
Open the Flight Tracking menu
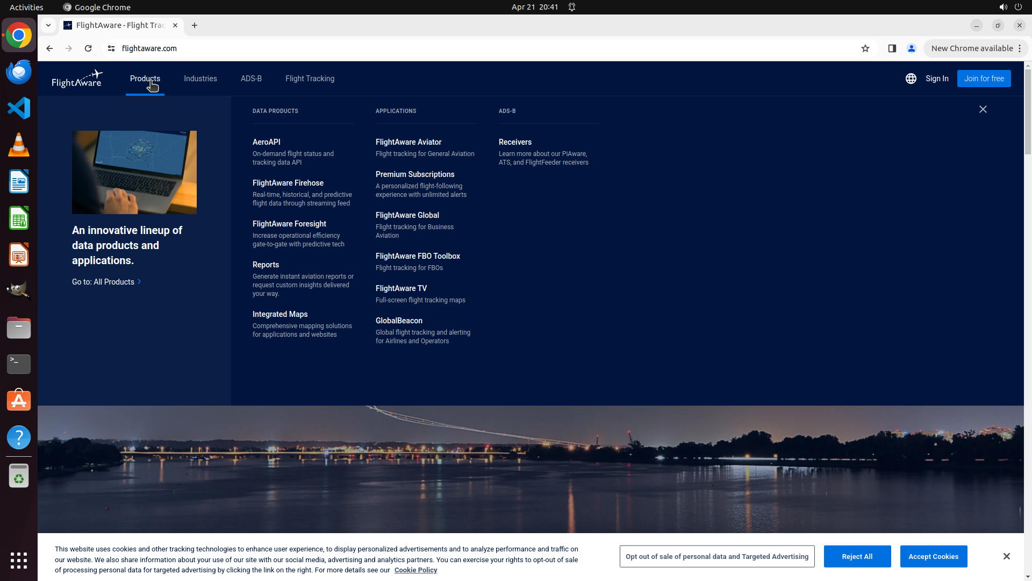point(310,79)
